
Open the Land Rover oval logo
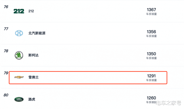(x=19, y=99)
